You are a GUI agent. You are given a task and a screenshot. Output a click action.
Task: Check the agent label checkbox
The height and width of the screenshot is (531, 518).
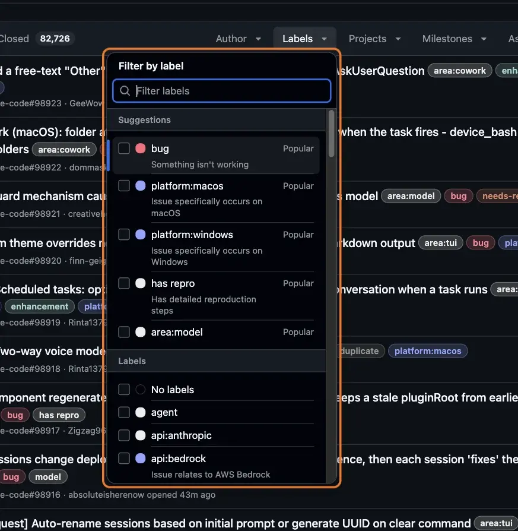[124, 412]
